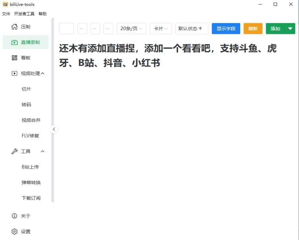Maximize the biliLive-tools window
299x240 pixels.
[x=275, y=4]
